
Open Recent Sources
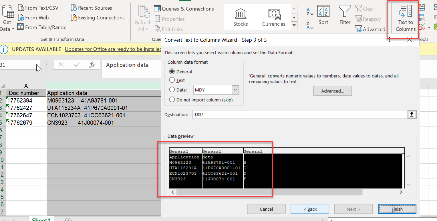click(92, 8)
